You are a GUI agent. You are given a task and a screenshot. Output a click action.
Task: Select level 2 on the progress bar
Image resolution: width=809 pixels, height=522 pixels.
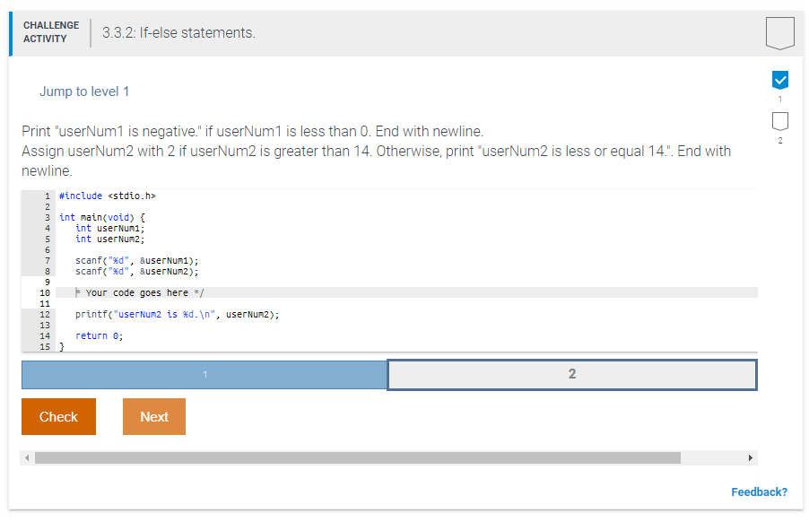pyautogui.click(x=571, y=374)
